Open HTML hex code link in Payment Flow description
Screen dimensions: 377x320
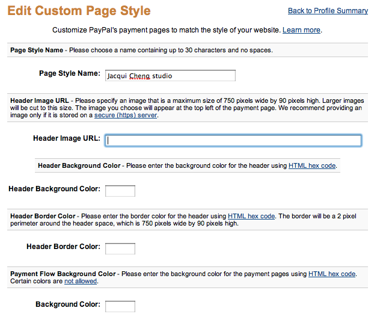[x=332, y=274]
